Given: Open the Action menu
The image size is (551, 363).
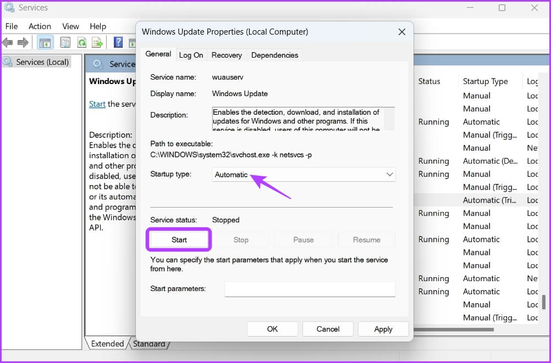Looking at the screenshot, I should pos(40,26).
